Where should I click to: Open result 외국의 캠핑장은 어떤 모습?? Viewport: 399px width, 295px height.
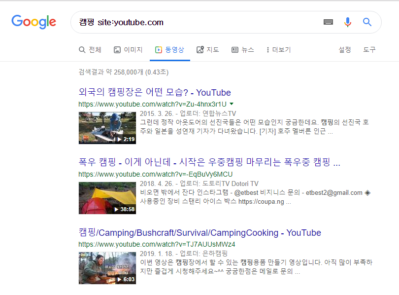pos(155,92)
